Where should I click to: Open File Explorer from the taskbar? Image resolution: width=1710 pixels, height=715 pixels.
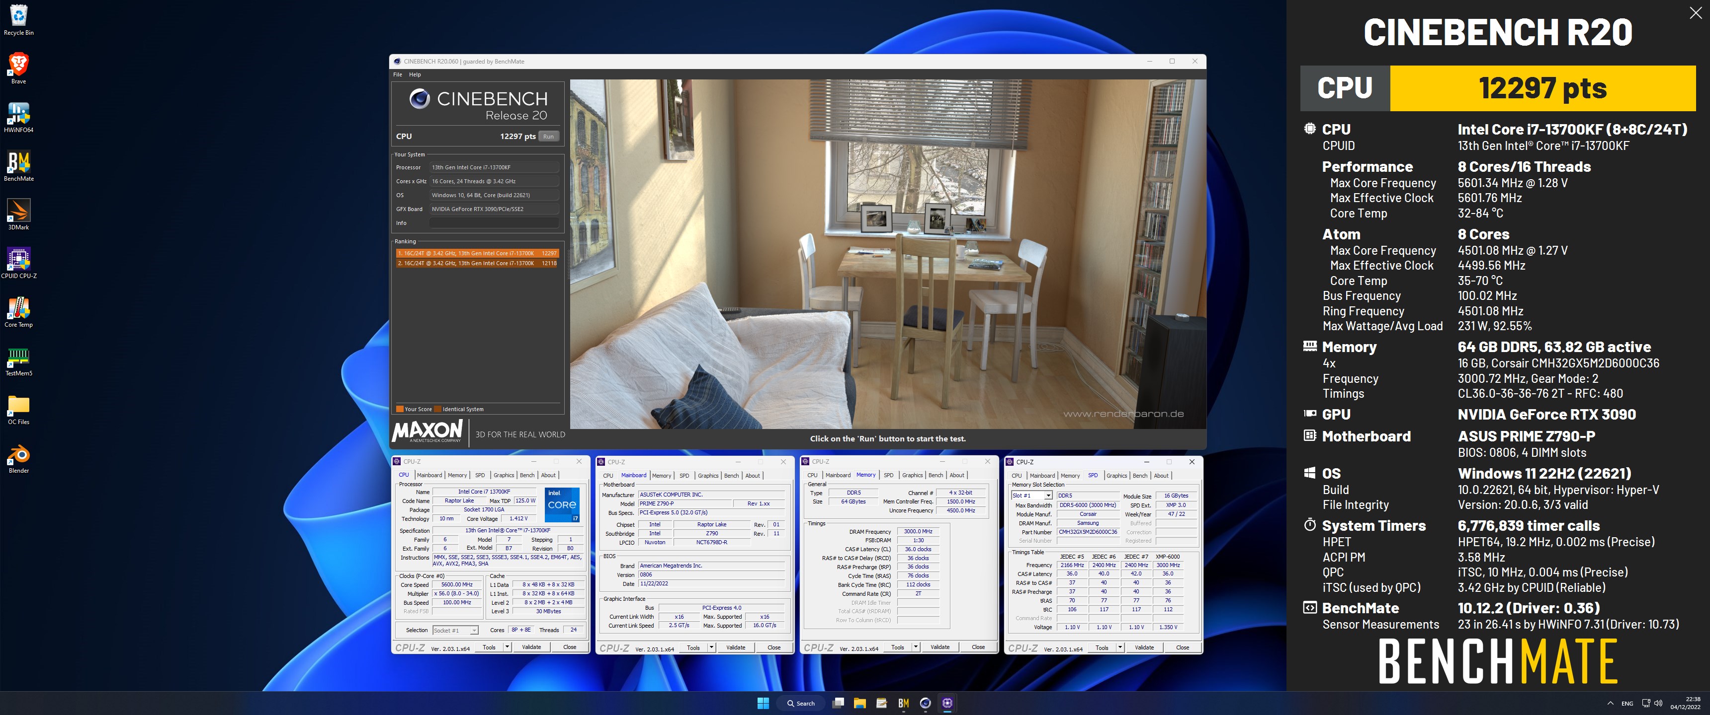(859, 703)
